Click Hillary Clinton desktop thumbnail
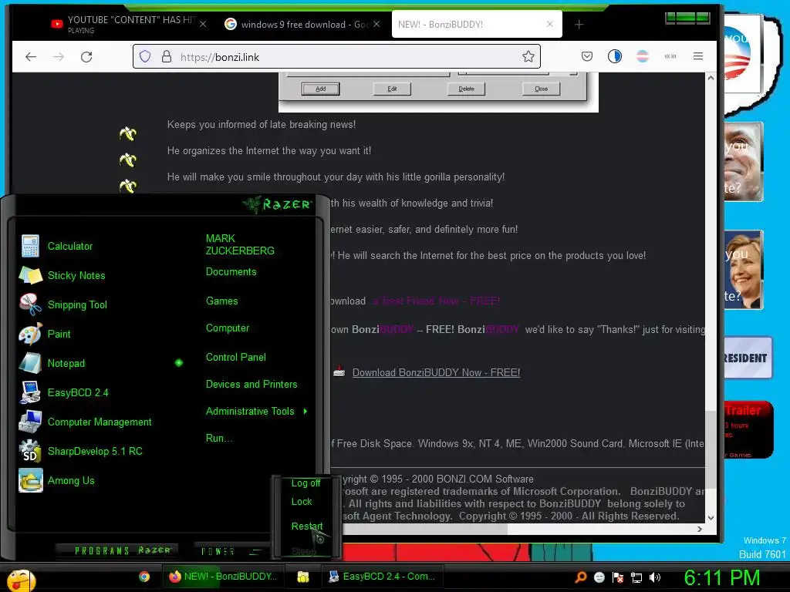 coord(744,269)
